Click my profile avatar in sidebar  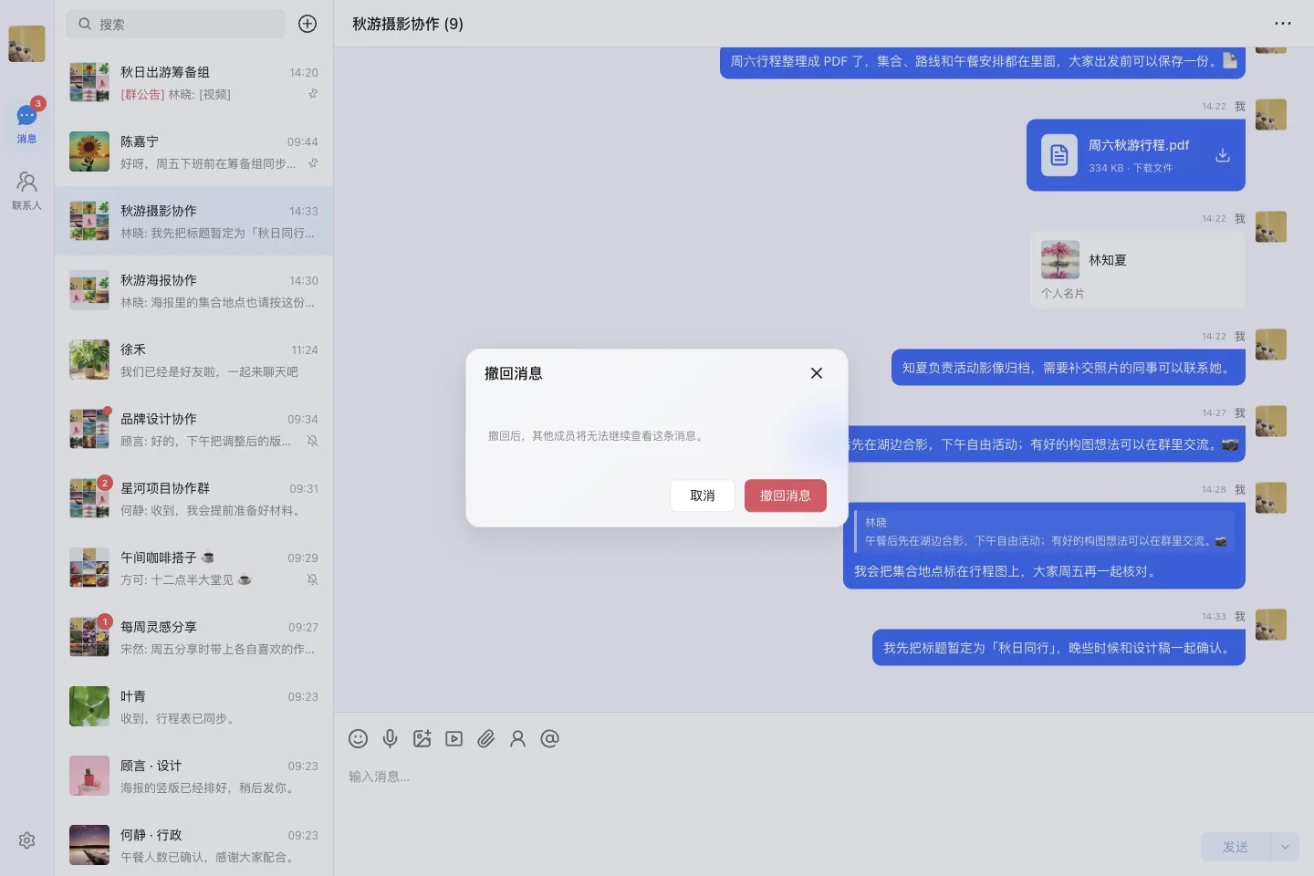(26, 44)
